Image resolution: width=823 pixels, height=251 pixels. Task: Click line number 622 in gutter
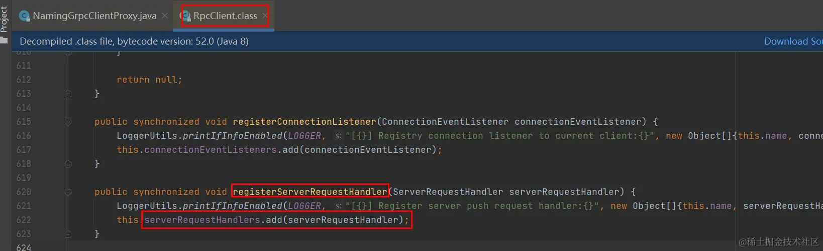point(24,220)
